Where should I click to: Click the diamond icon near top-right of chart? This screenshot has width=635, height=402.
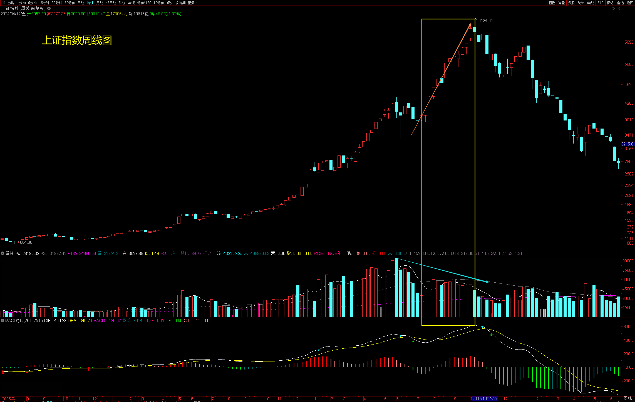(x=613, y=9)
